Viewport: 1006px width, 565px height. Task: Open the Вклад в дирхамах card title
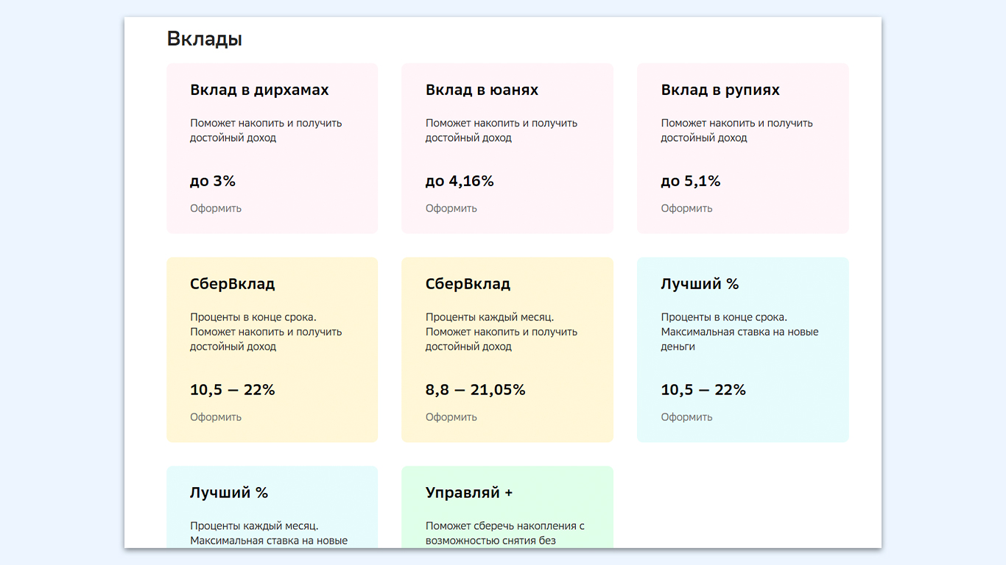pyautogui.click(x=259, y=90)
